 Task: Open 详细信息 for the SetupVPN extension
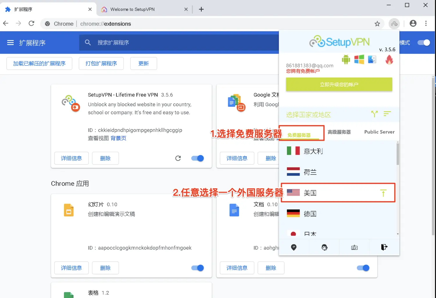72,158
